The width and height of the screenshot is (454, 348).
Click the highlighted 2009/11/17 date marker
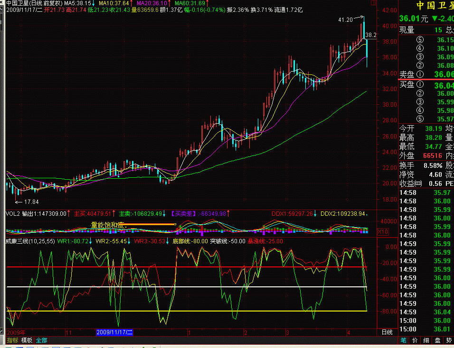pos(114,332)
